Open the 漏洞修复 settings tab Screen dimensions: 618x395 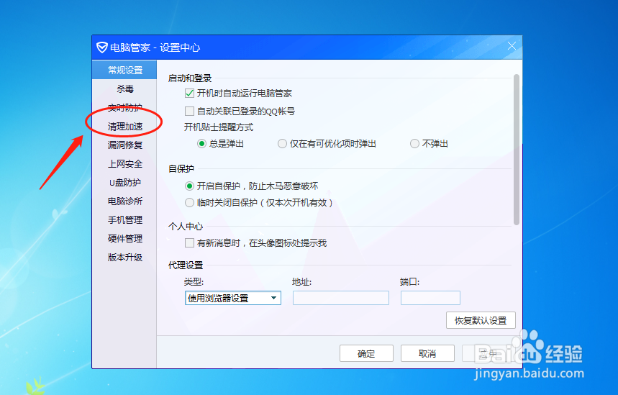click(x=124, y=145)
